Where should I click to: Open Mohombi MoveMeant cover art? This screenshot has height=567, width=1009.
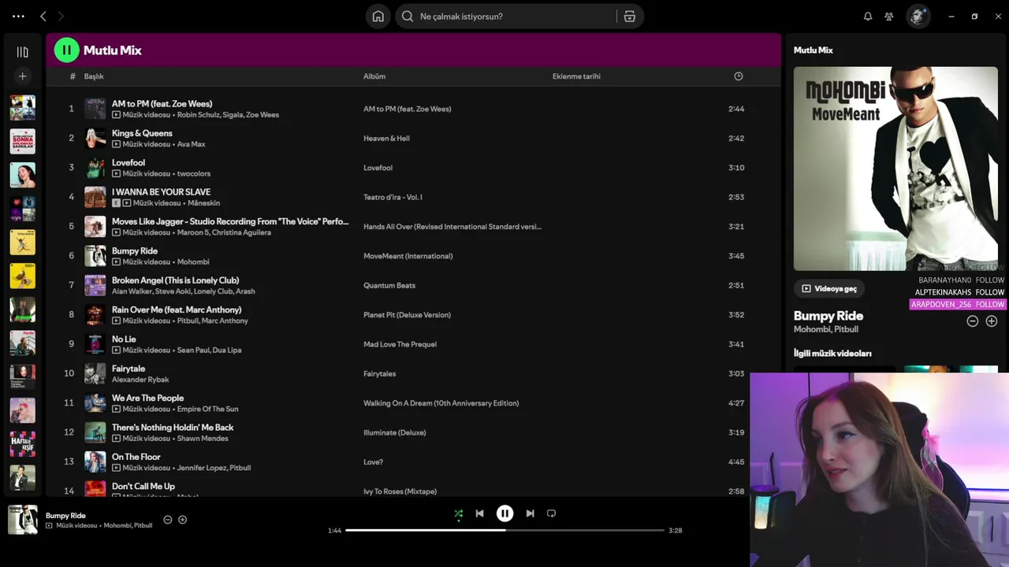click(x=895, y=169)
